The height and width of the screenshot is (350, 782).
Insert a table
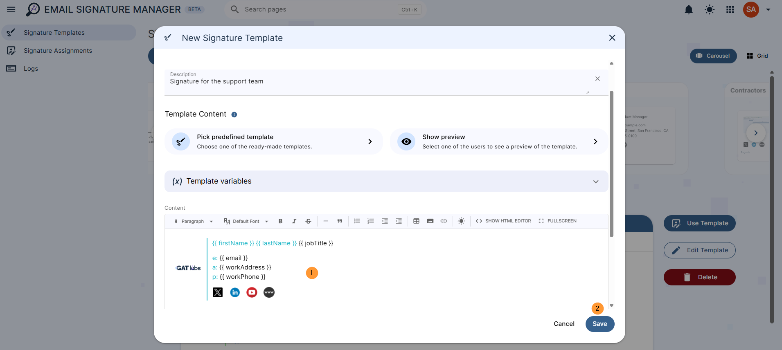pyautogui.click(x=416, y=221)
